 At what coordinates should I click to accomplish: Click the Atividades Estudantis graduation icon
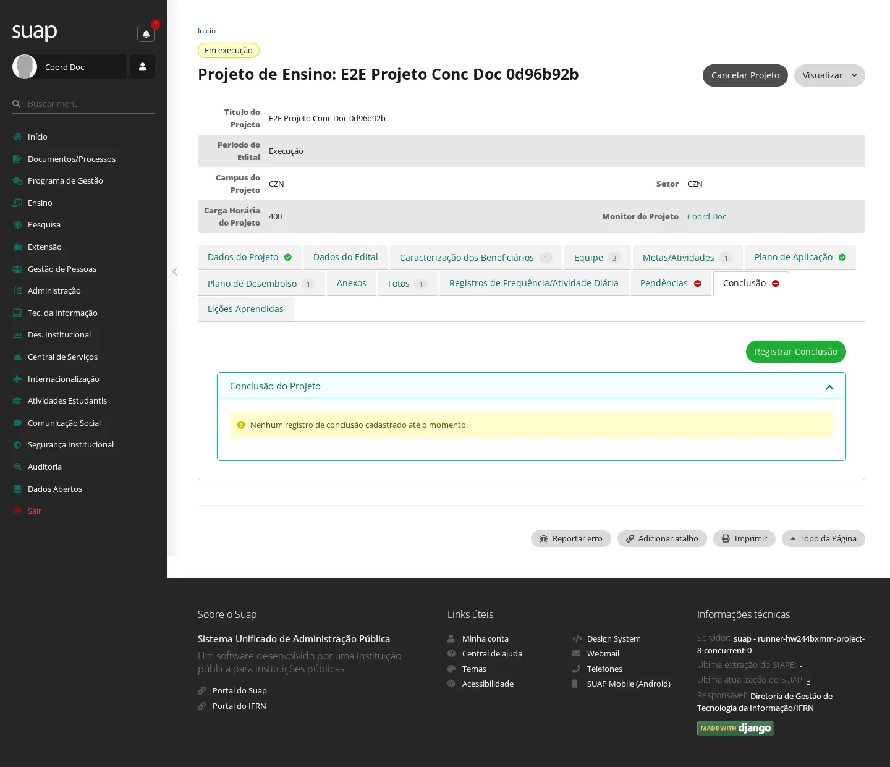click(x=17, y=400)
